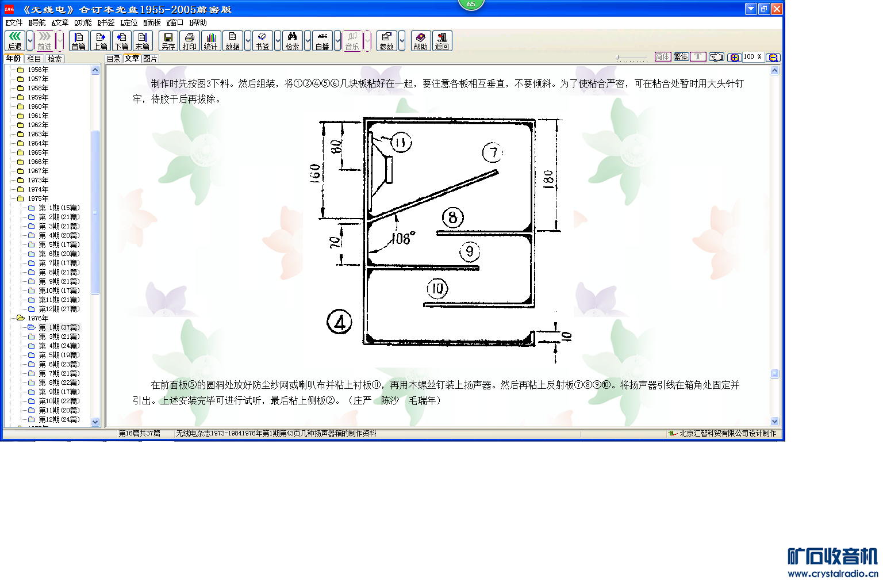This screenshot has width=883, height=581.
Task: Select the 文章 content tab
Action: 132,58
